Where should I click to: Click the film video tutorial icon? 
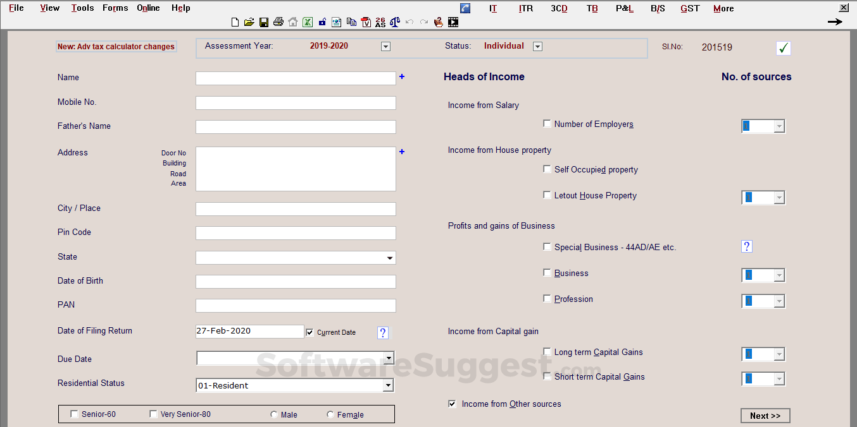(453, 22)
